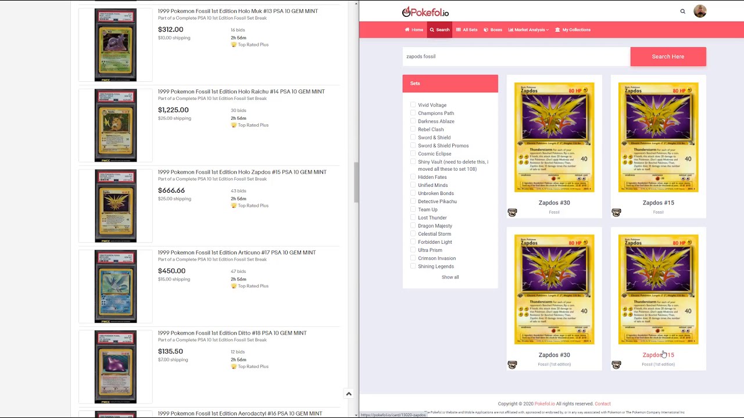Open My Collections nav item

573,30
